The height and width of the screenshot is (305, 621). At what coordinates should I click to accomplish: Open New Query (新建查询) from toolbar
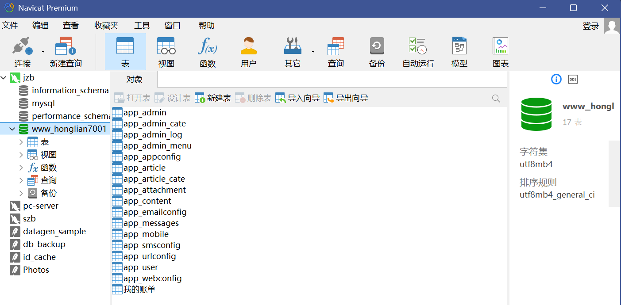(66, 46)
